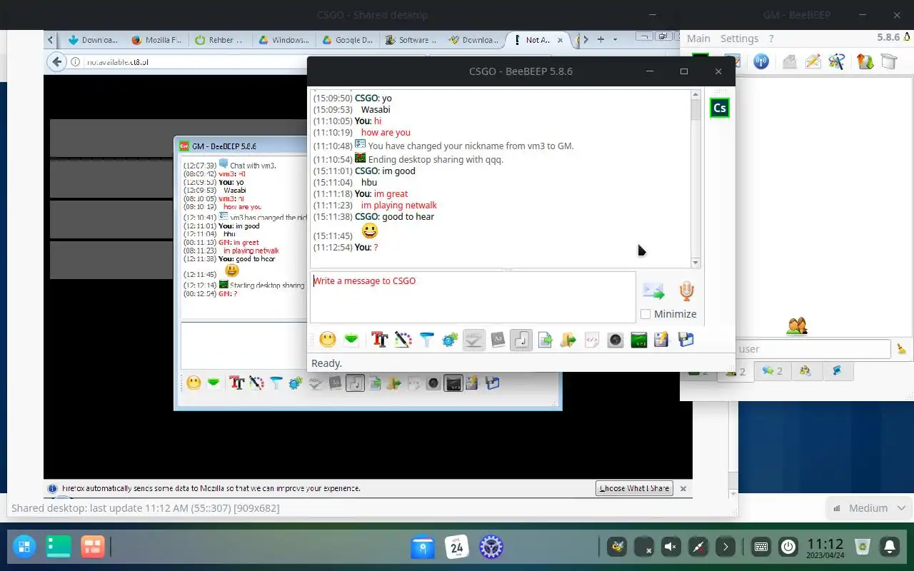914x571 pixels.
Task: Click the chat history scrollbar up arrow
Action: coord(695,95)
